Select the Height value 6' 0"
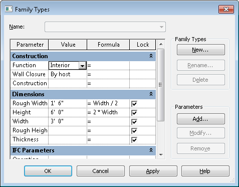 tap(68, 112)
